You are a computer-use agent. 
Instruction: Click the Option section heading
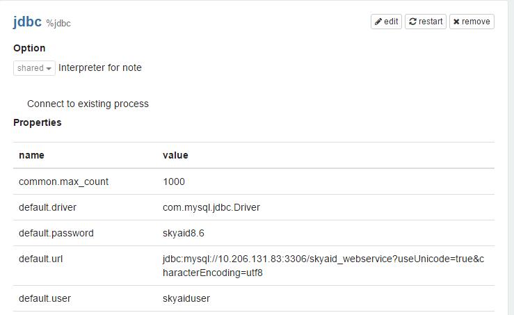point(29,48)
